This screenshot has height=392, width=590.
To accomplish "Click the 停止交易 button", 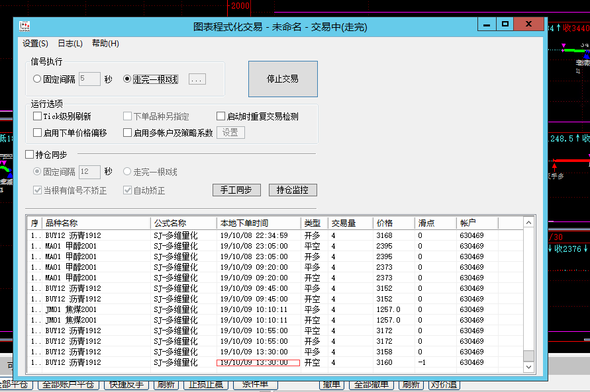I will [x=283, y=79].
